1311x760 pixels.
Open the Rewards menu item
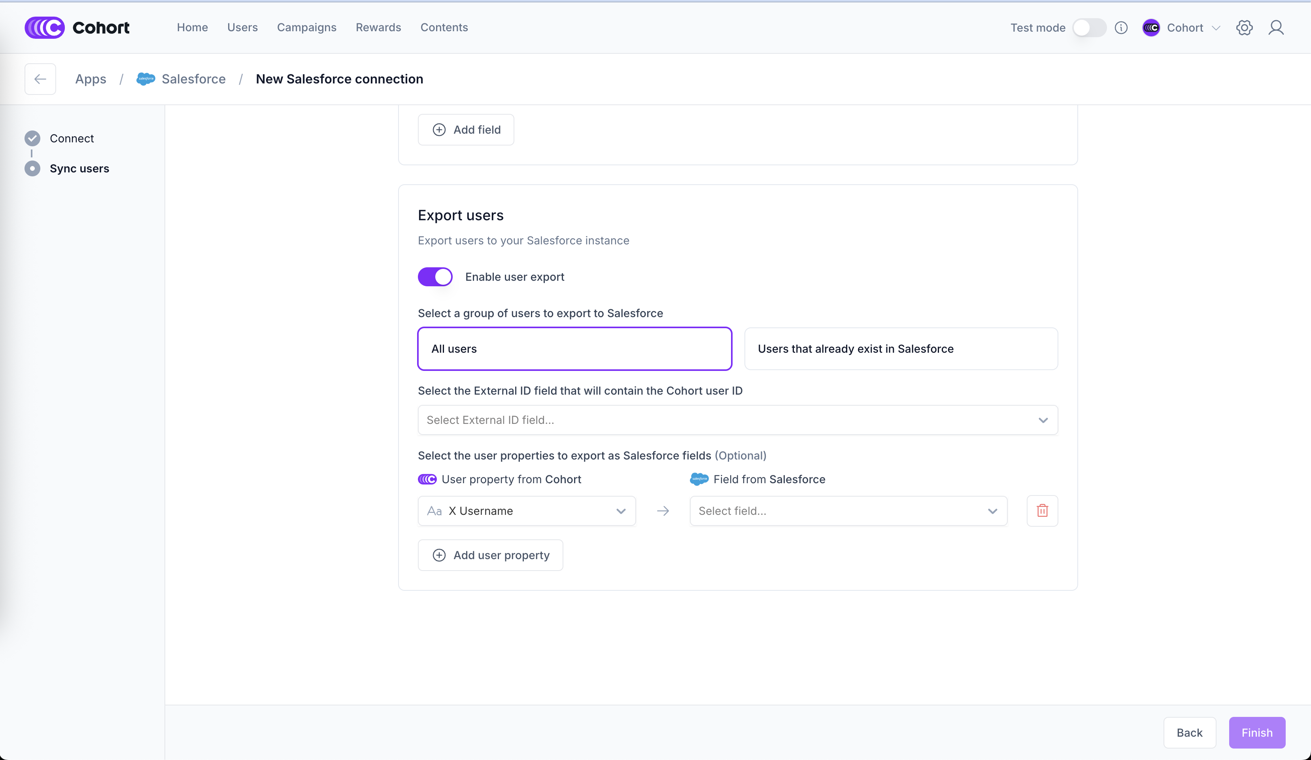tap(378, 28)
